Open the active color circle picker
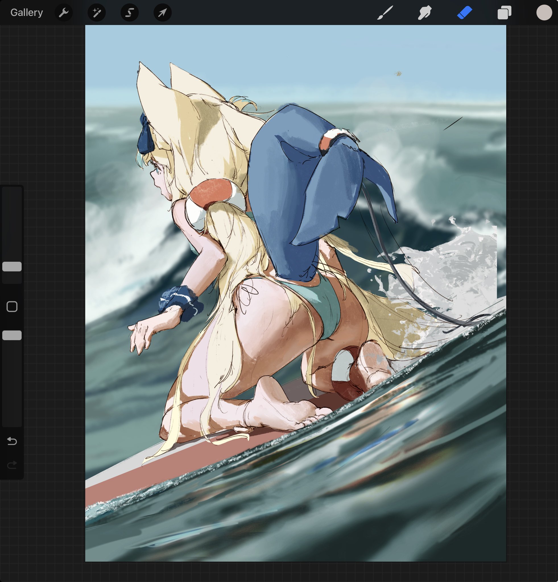The image size is (558, 582). click(544, 13)
